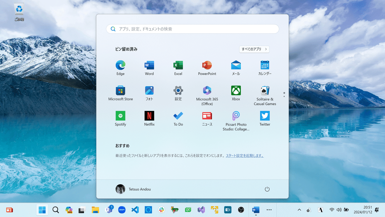Viewport: 385px width, 217px height.
Task: Switch to Word on the taskbar
Action: click(256, 210)
